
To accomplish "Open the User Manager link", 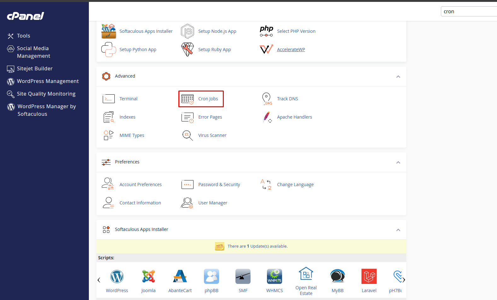I will pos(213,203).
